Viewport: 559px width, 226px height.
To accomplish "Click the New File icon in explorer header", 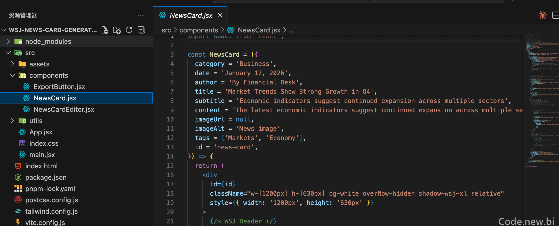I will tap(105, 30).
